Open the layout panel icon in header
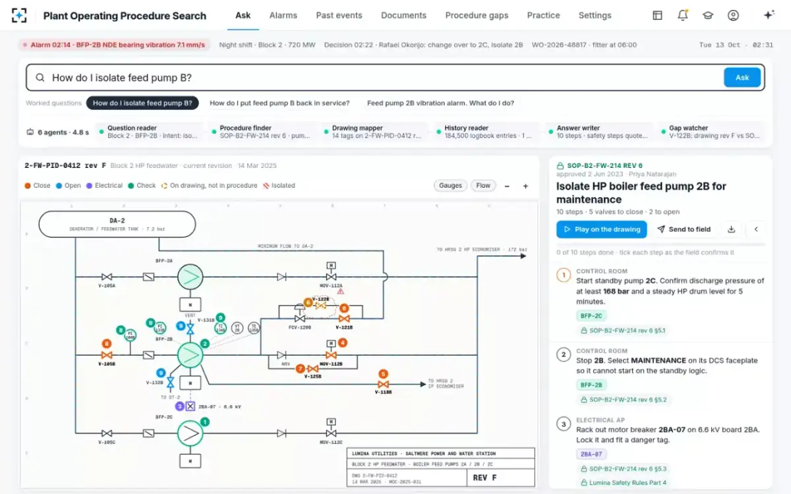This screenshot has height=494, width=791. (657, 15)
